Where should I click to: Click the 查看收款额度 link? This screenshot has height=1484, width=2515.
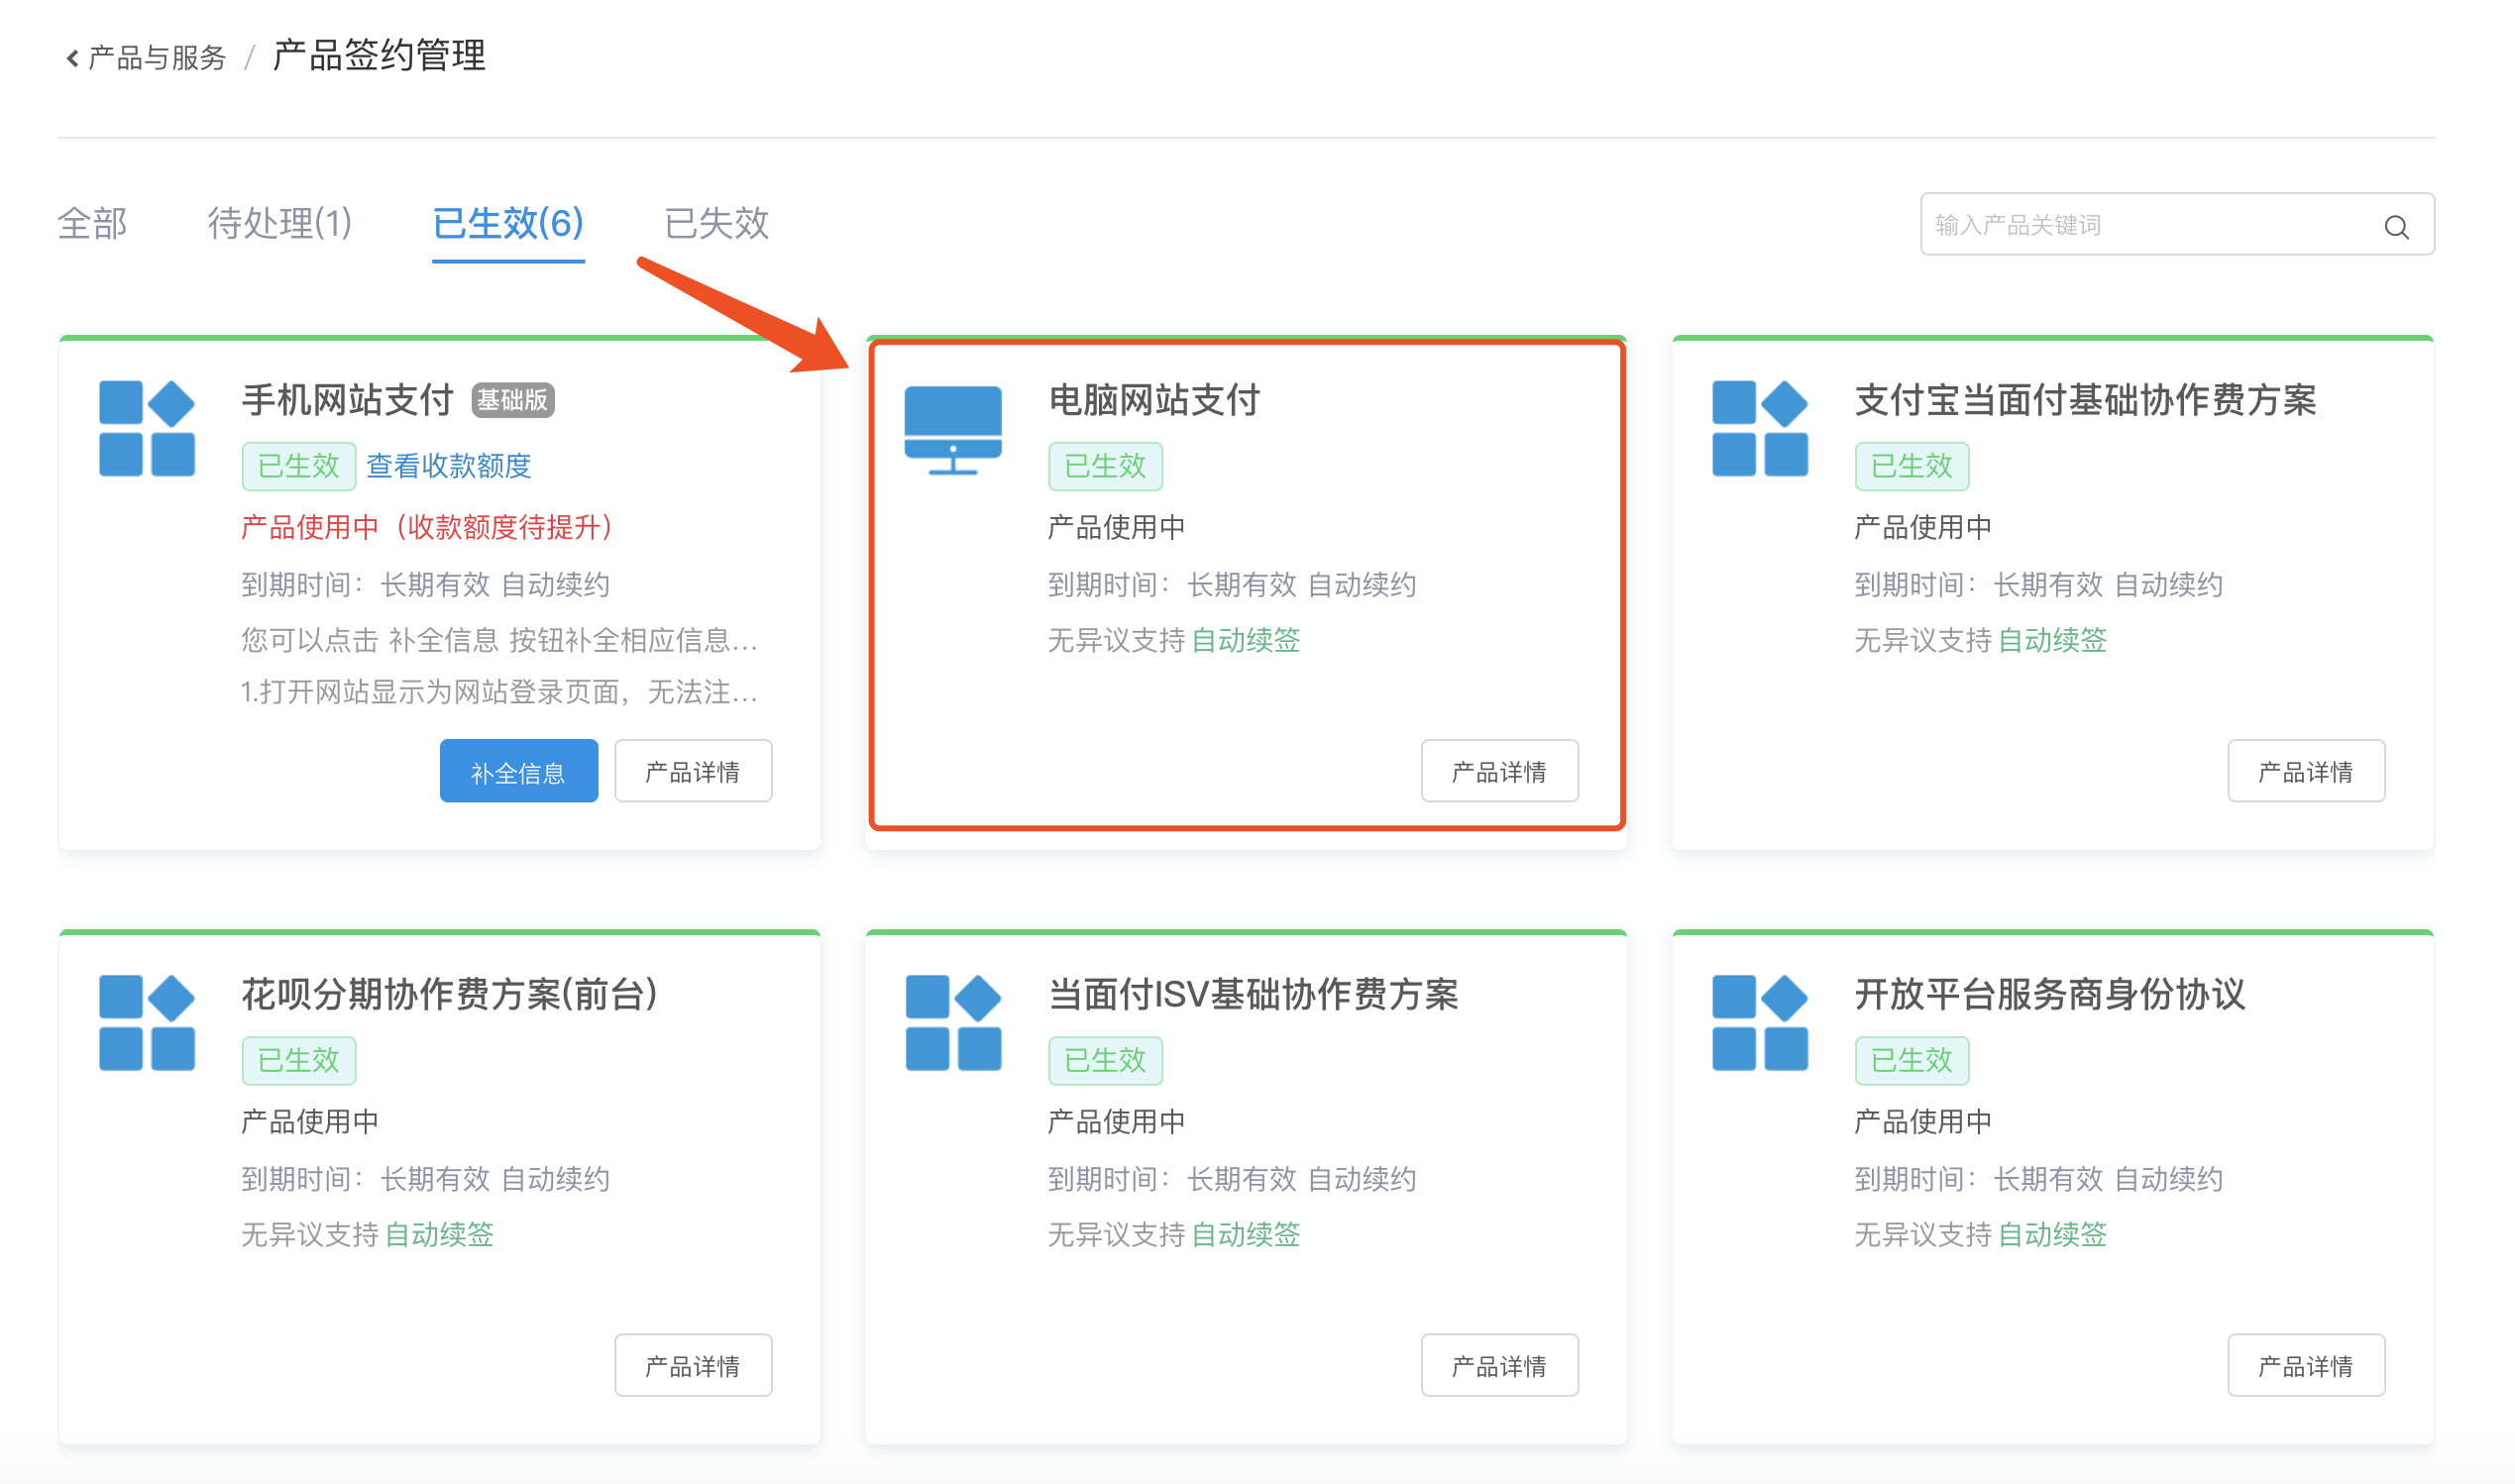tap(448, 466)
